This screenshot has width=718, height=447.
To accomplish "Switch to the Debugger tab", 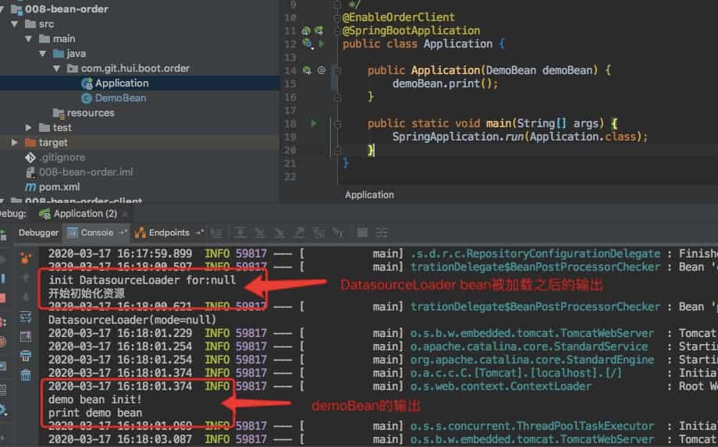I will (38, 232).
